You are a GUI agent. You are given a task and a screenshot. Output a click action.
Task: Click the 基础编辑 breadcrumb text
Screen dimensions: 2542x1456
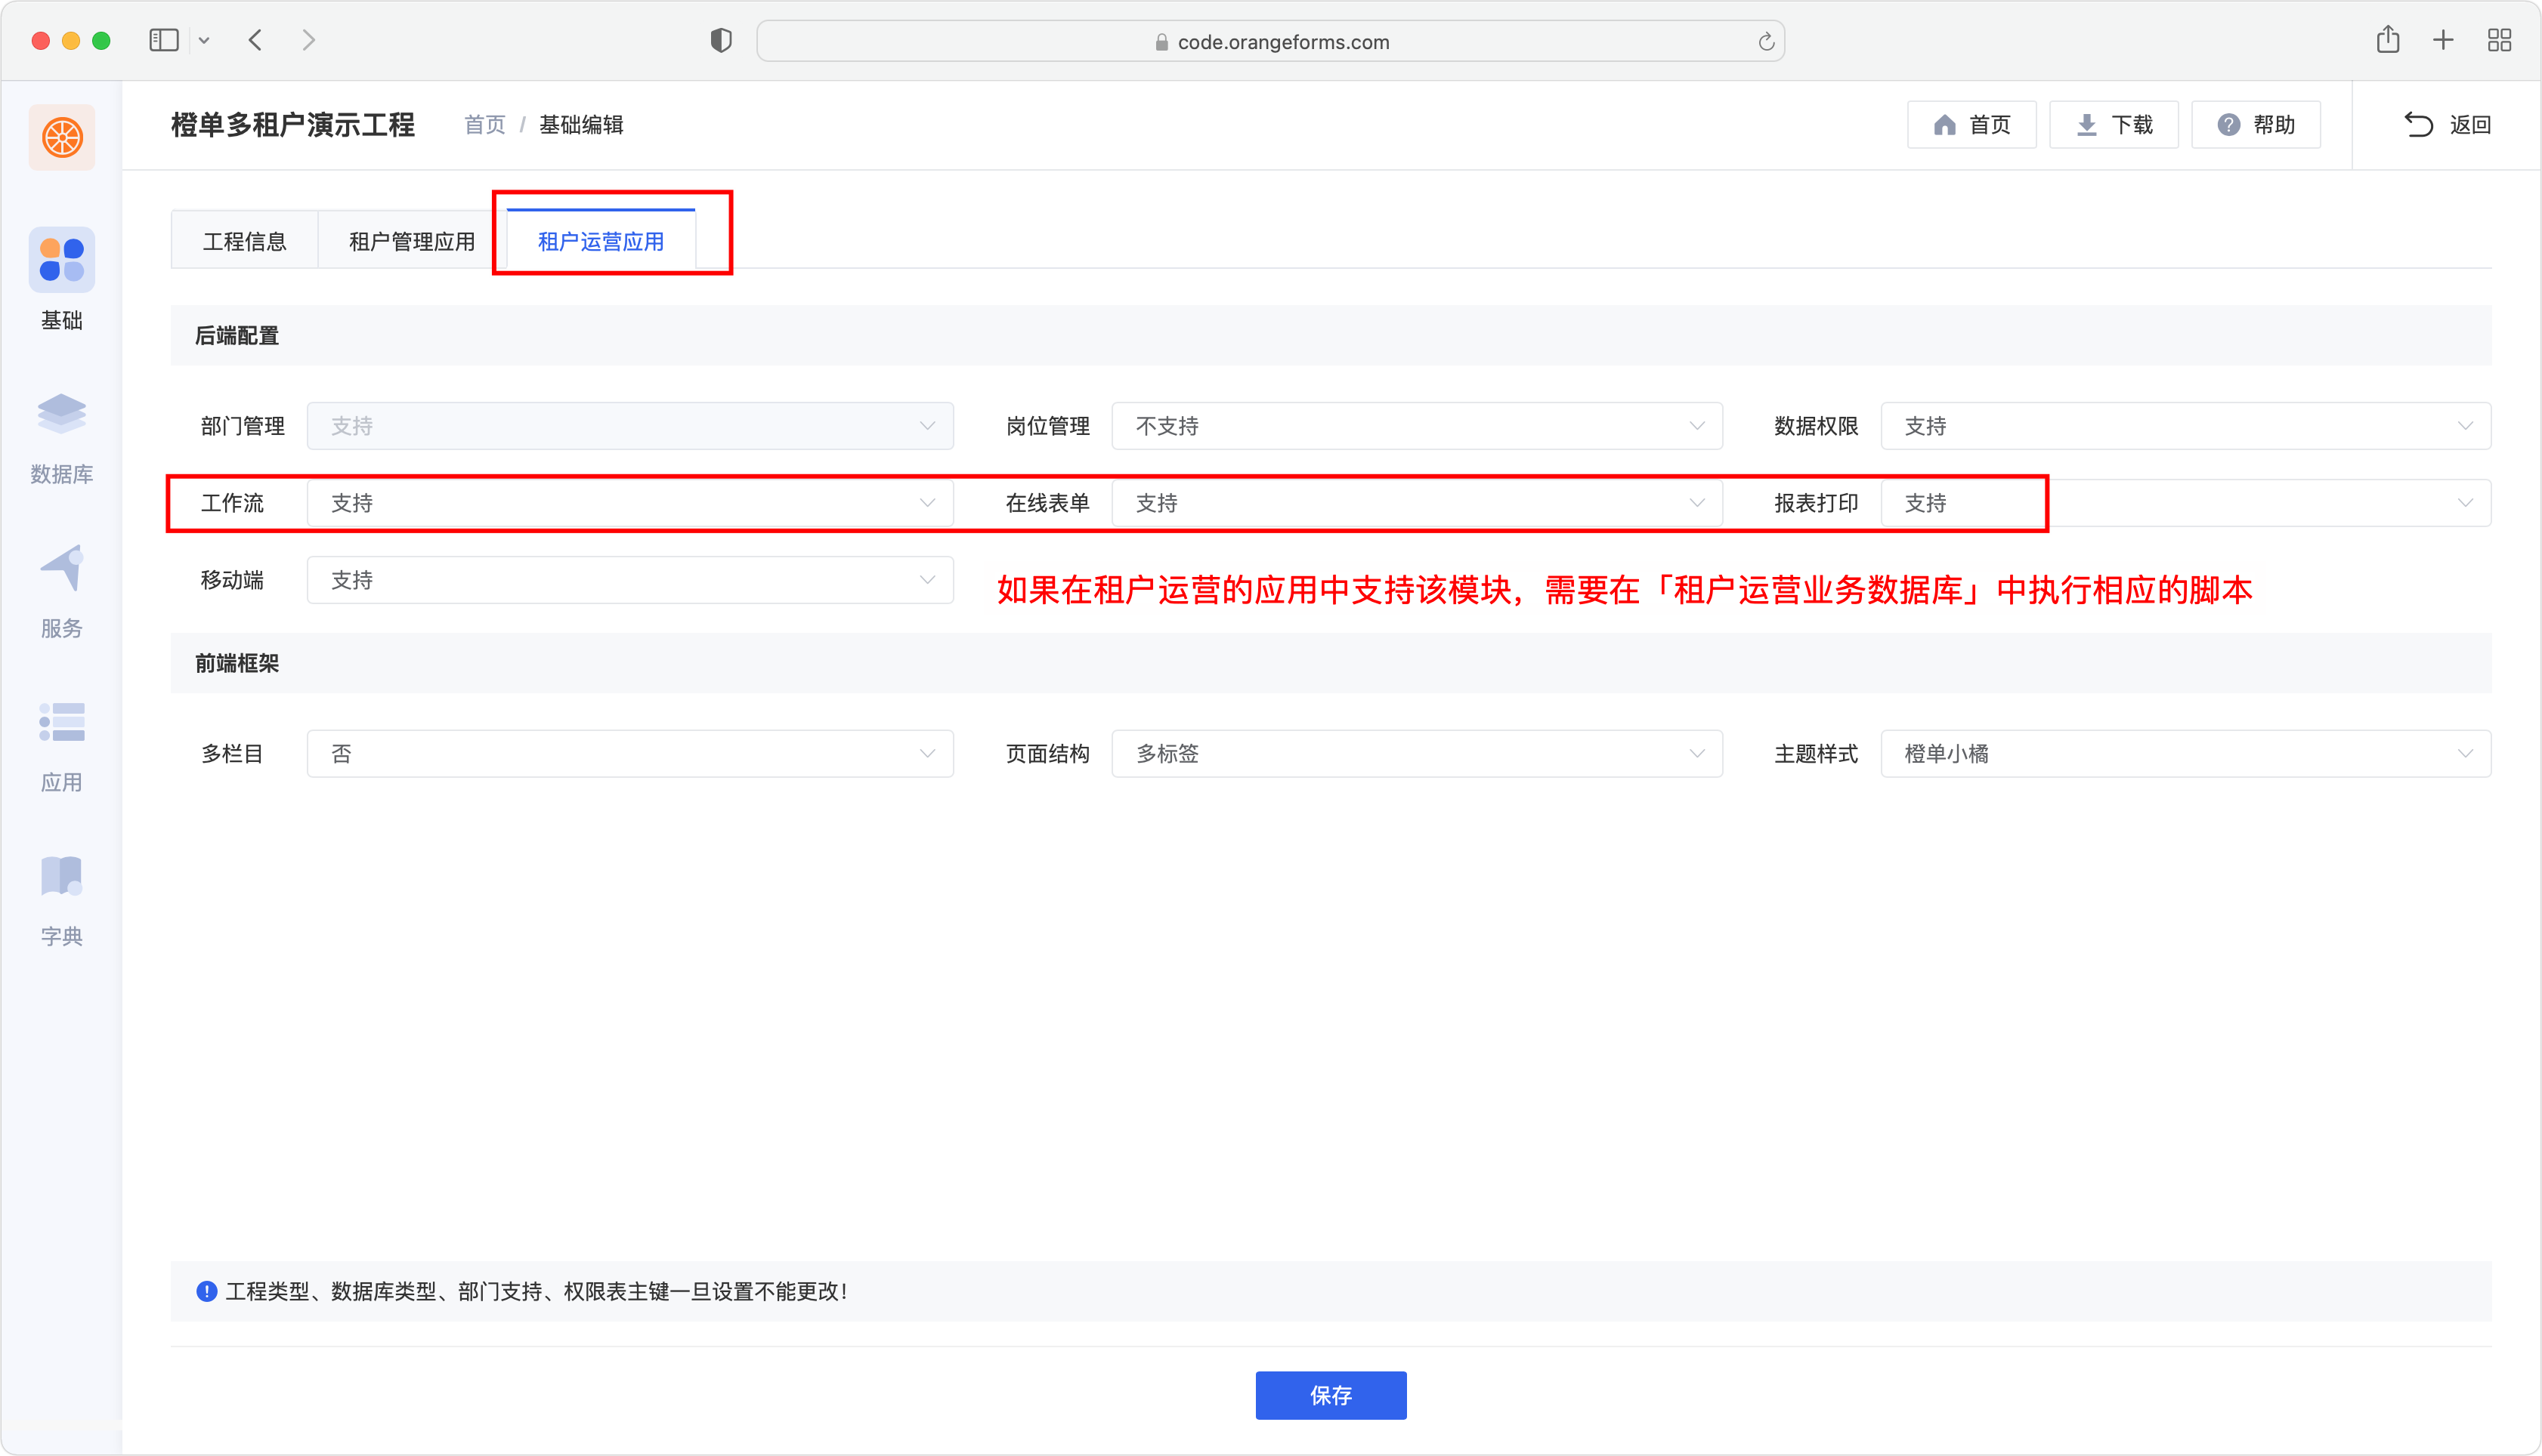(x=581, y=125)
